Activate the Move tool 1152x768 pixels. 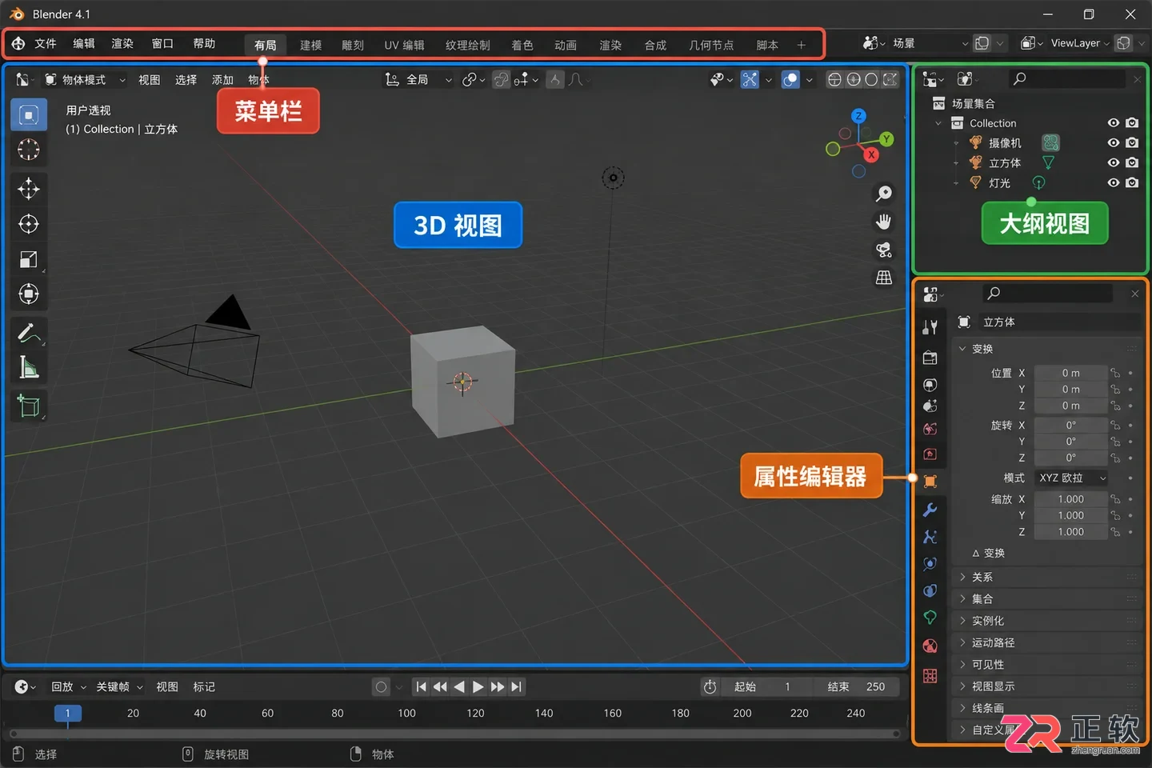[x=29, y=189]
